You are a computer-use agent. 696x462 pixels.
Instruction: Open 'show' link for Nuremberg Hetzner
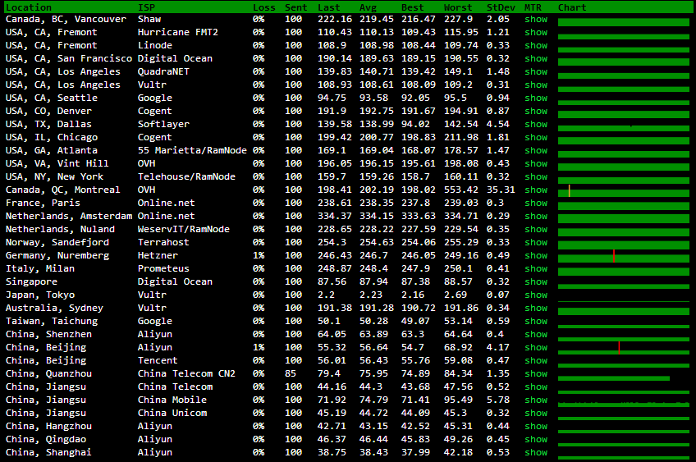pos(536,256)
